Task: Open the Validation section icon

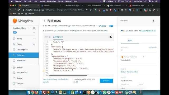Action: click(x=14, y=73)
